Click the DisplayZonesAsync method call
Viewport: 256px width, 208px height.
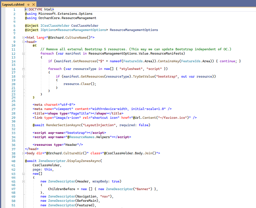coord(84,161)
